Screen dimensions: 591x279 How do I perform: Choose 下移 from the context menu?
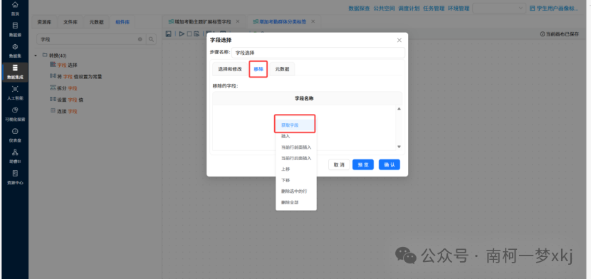[x=296, y=180]
